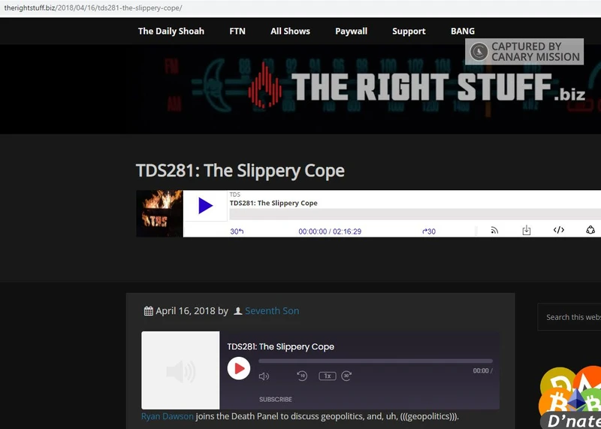
Task: Mute audio with volume speaker icon
Action: pos(264,376)
